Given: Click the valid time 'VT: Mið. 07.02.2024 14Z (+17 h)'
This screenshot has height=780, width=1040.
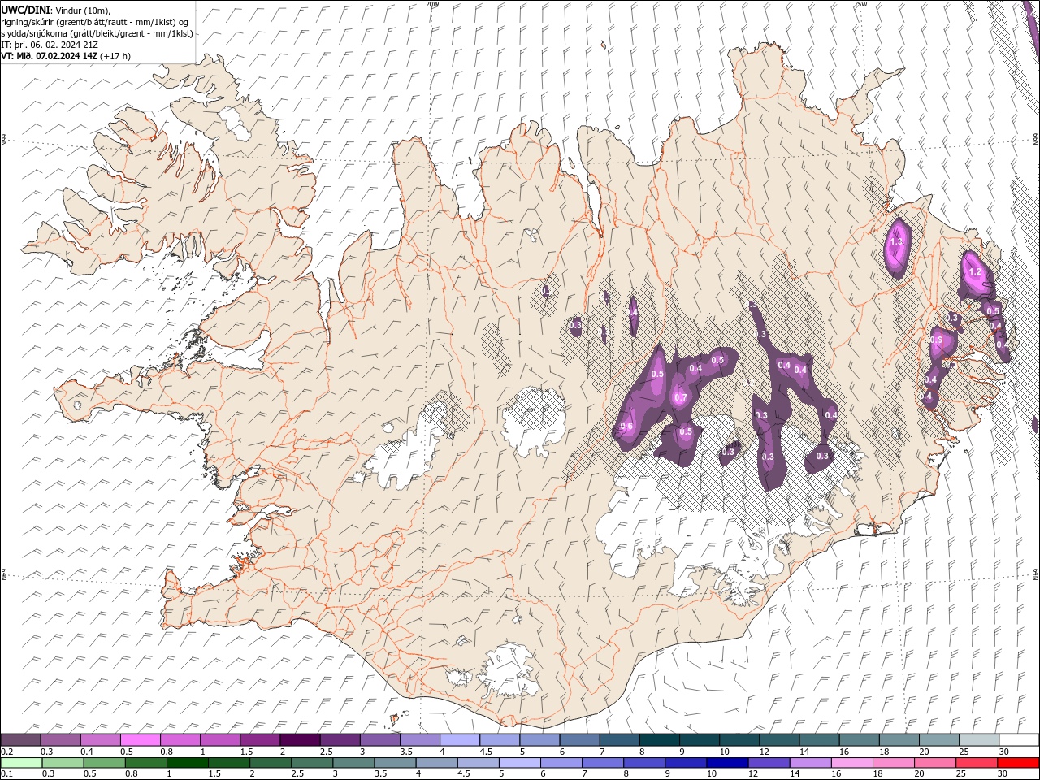Looking at the screenshot, I should [x=66, y=56].
